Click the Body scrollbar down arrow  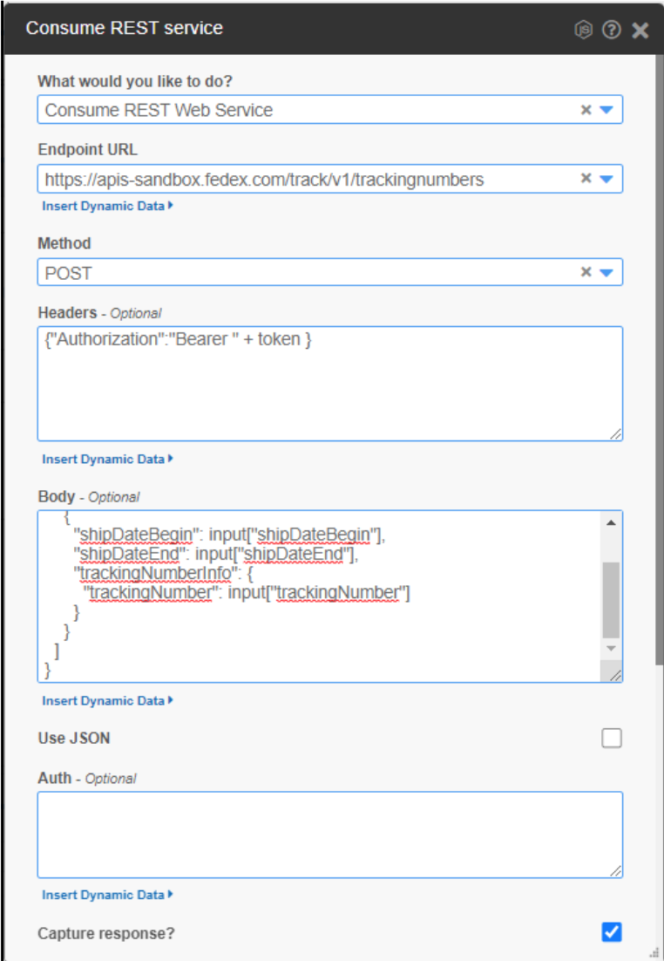(611, 648)
